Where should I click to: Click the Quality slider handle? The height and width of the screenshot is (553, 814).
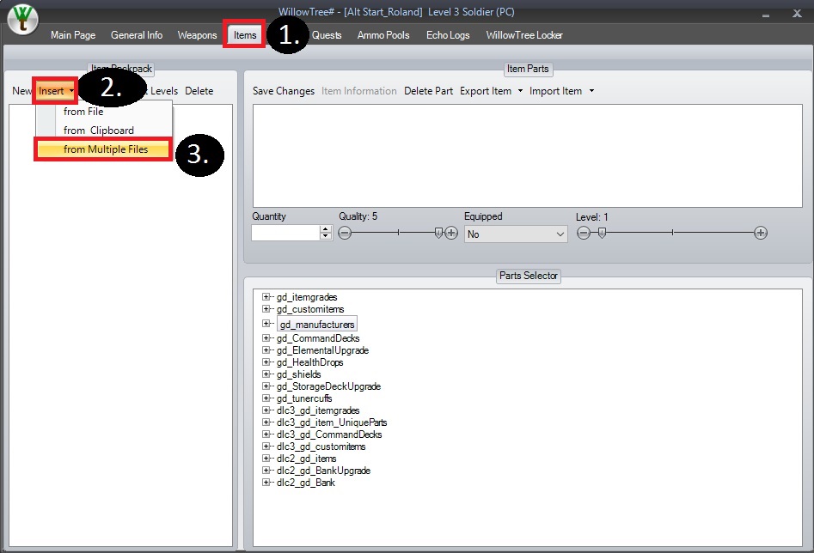(439, 233)
